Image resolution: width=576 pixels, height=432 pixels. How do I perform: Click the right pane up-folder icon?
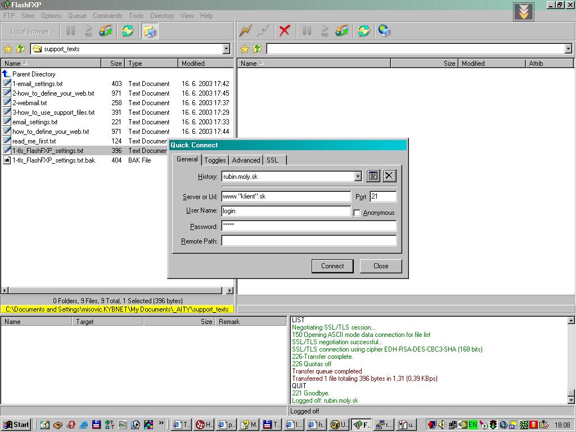tap(257, 49)
